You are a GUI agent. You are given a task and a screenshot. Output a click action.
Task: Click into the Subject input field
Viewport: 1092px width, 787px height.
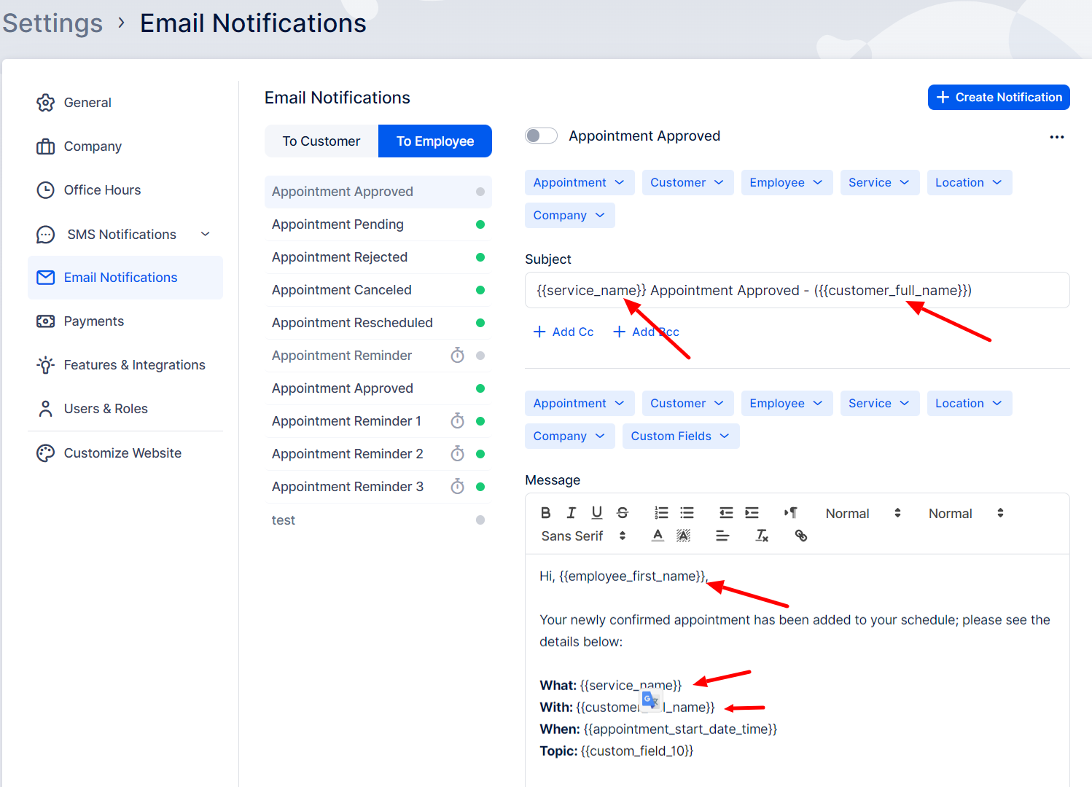tap(797, 290)
